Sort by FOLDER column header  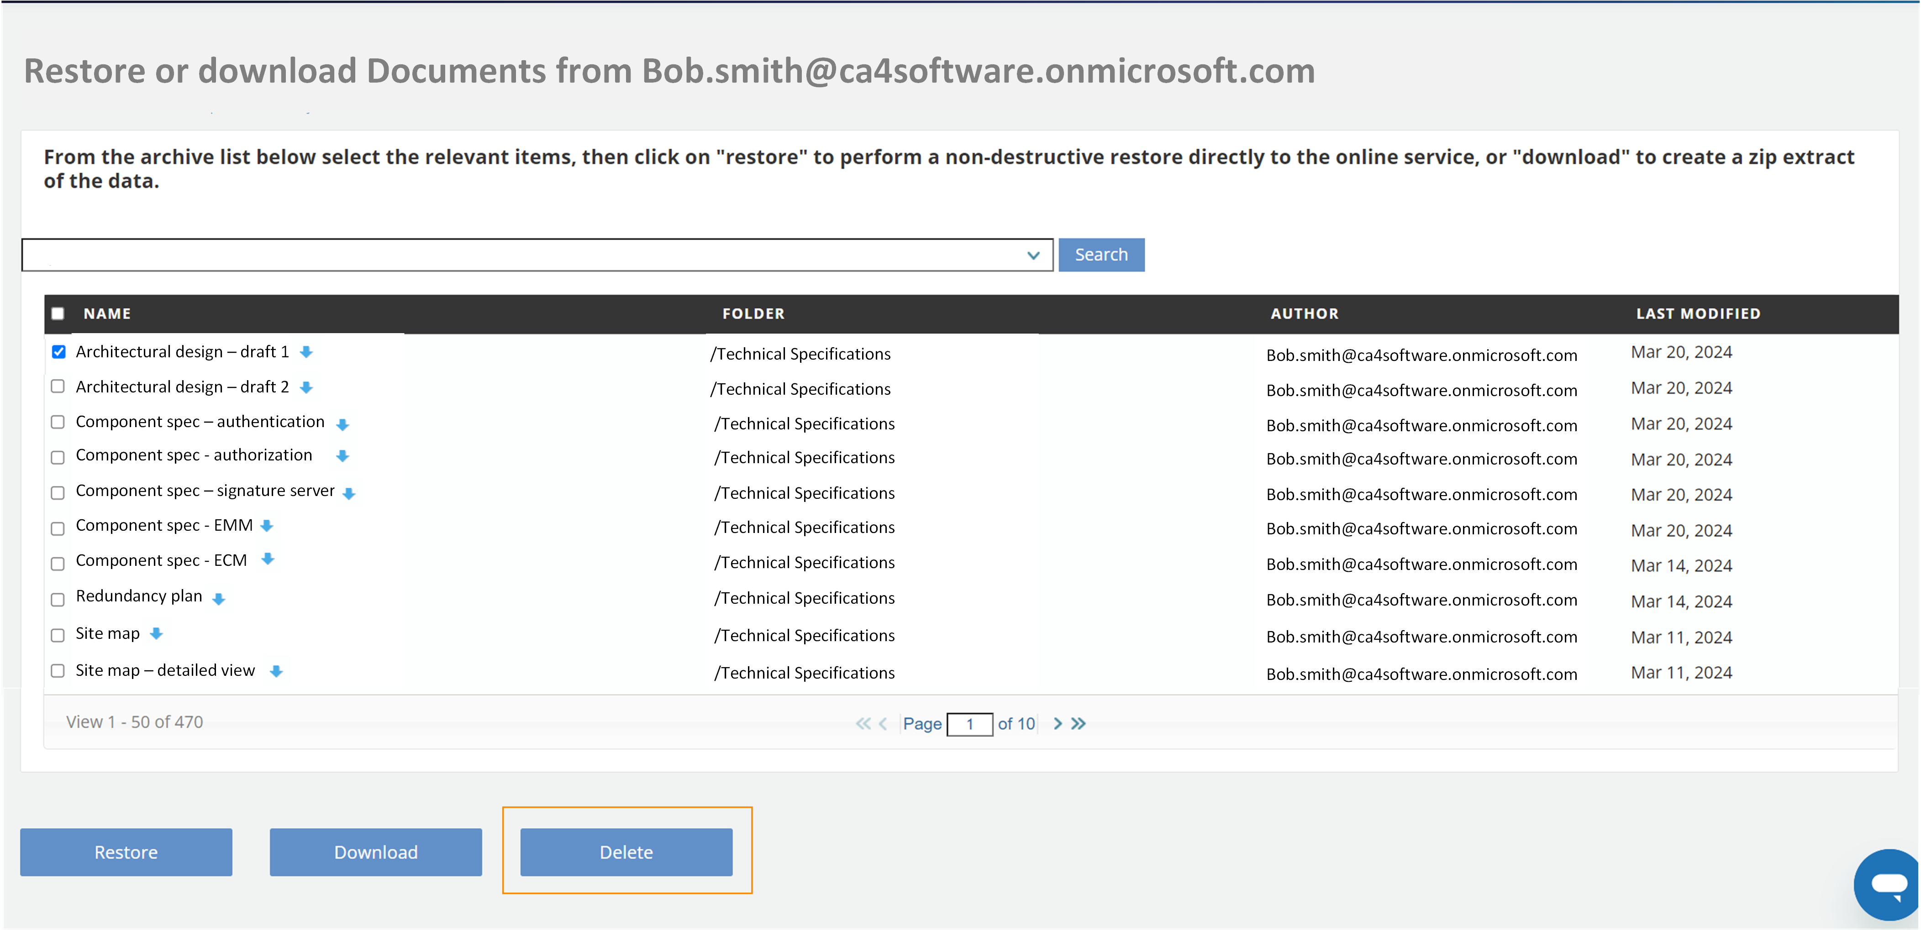pos(753,313)
